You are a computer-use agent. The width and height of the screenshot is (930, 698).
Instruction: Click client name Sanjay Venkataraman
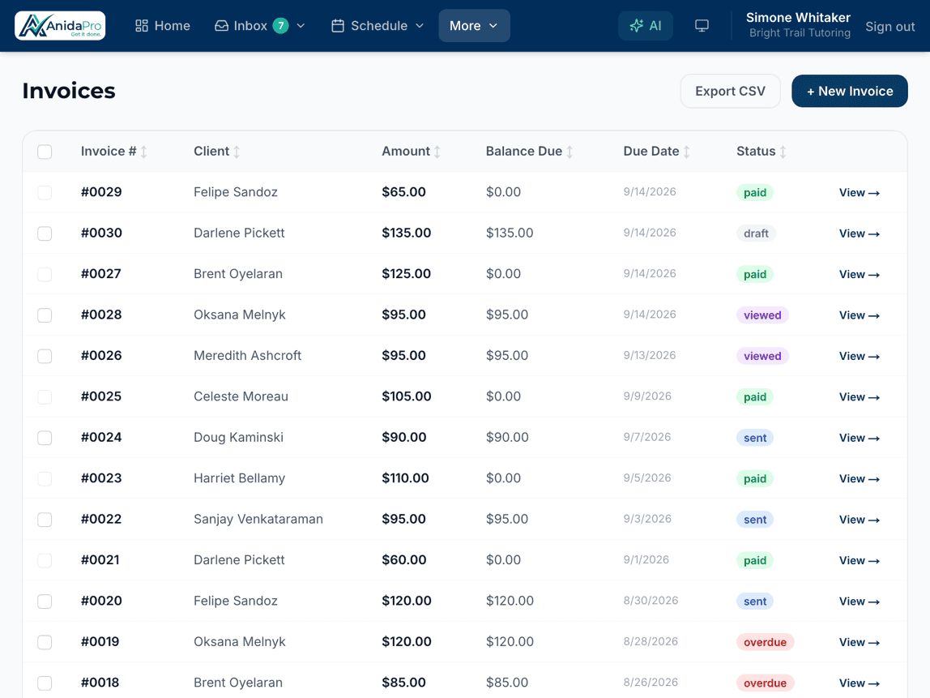point(258,520)
